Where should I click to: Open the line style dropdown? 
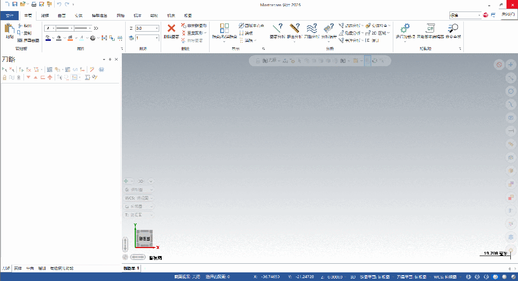[64, 28]
